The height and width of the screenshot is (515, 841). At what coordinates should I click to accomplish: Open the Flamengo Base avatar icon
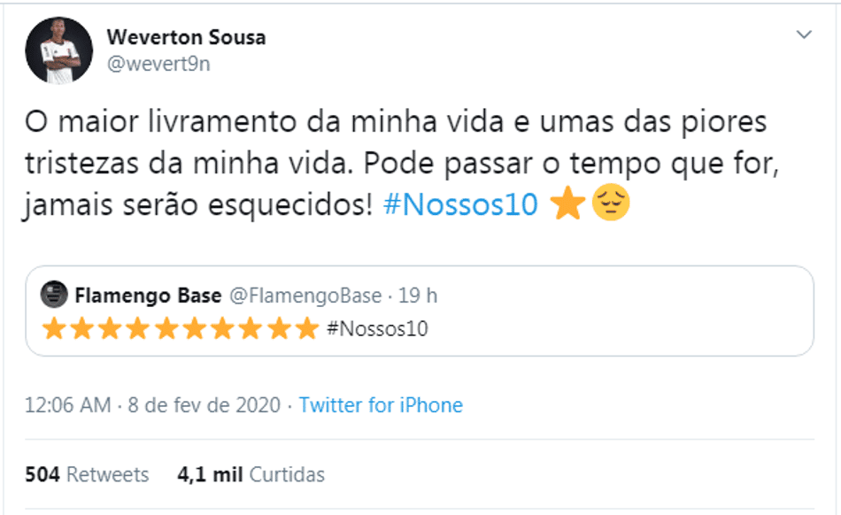(x=54, y=294)
